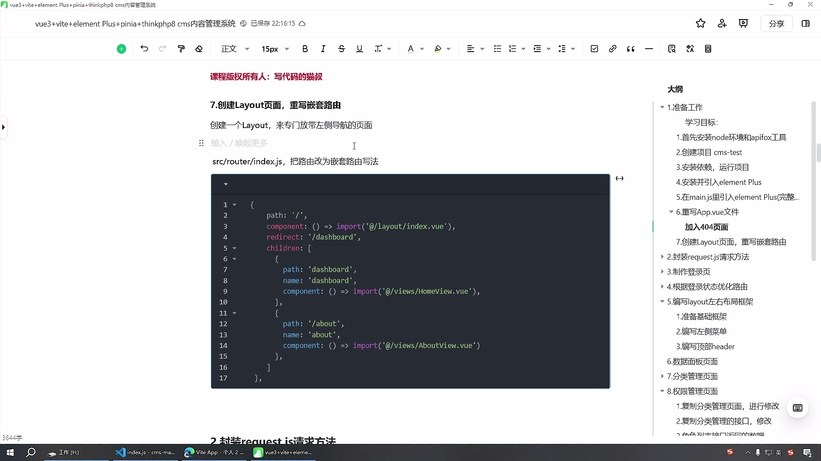Toggle code block width with arrows icon

coord(620,178)
